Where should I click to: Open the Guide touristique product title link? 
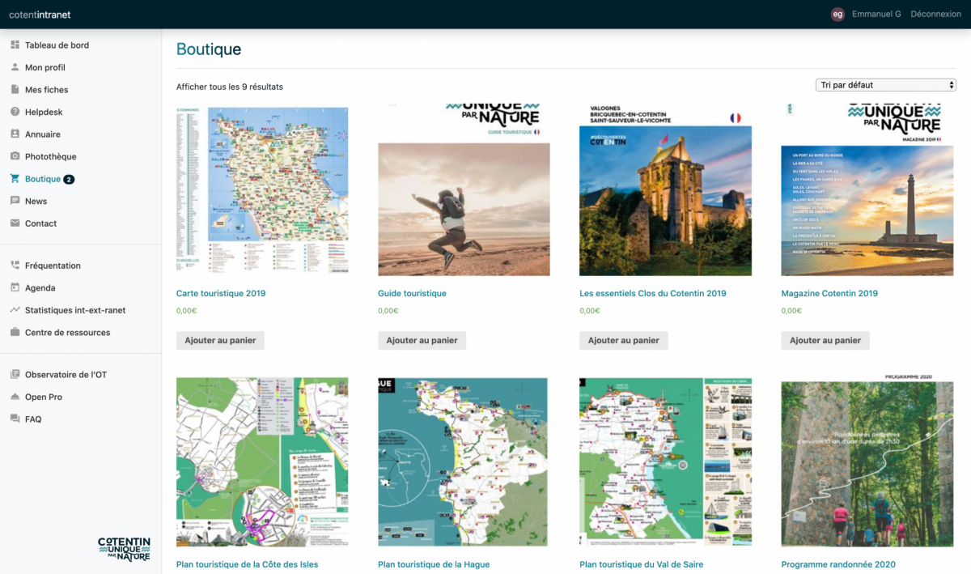click(x=412, y=294)
